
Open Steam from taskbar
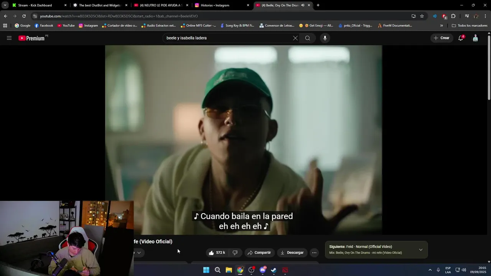274,270
